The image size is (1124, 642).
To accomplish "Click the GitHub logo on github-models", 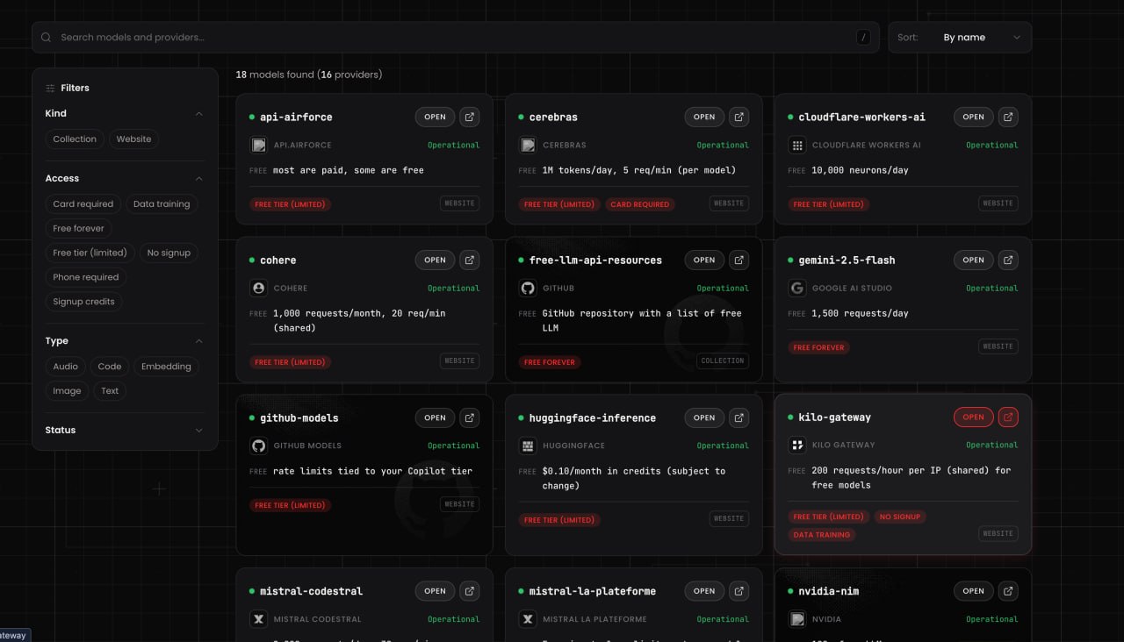I will coord(258,446).
